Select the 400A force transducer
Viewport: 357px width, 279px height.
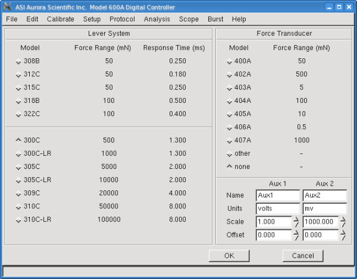(229, 62)
